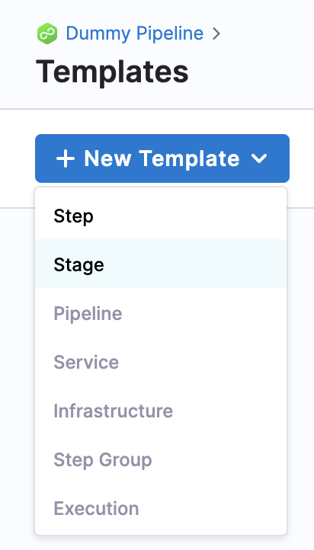Choose Infrastructure in the dropdown list
Image resolution: width=314 pixels, height=550 pixels.
(x=161, y=411)
